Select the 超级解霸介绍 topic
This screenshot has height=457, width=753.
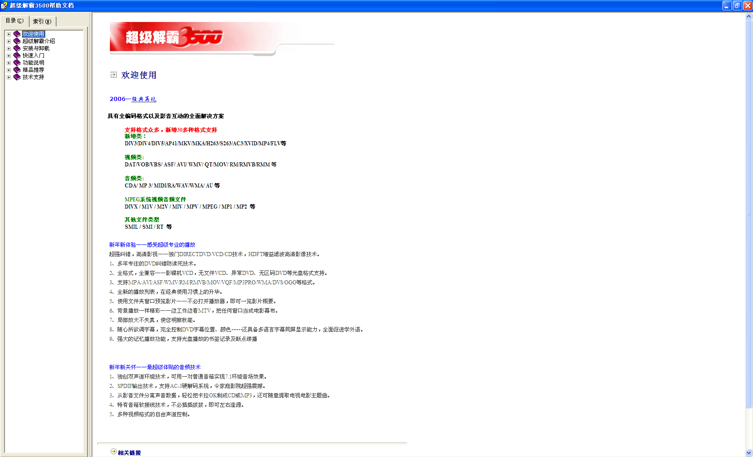39,41
